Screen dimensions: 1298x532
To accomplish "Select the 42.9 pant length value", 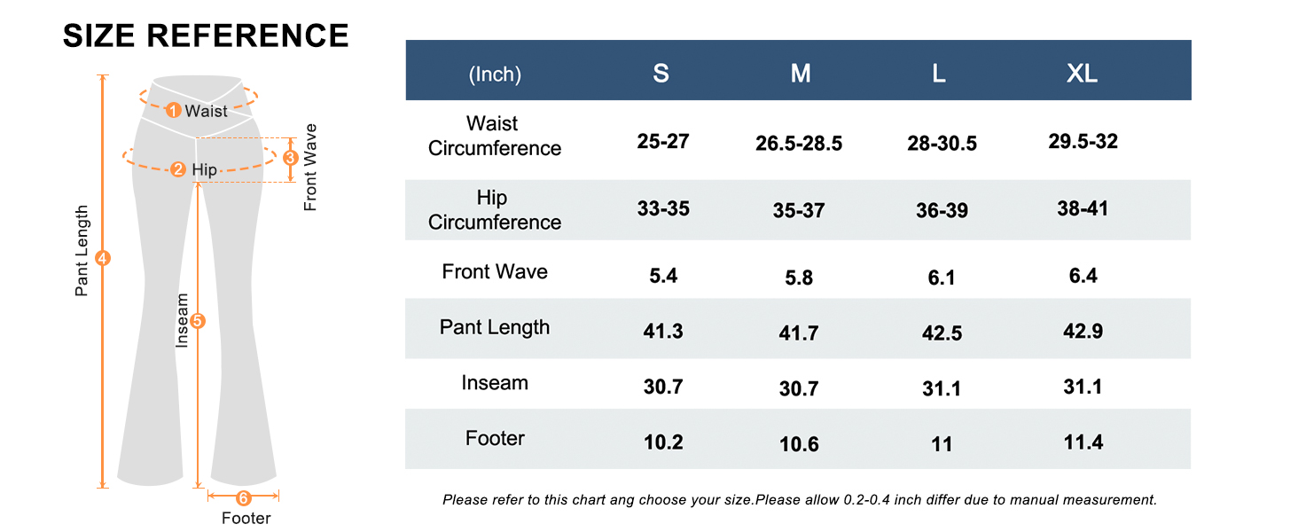I will 1083,331.
